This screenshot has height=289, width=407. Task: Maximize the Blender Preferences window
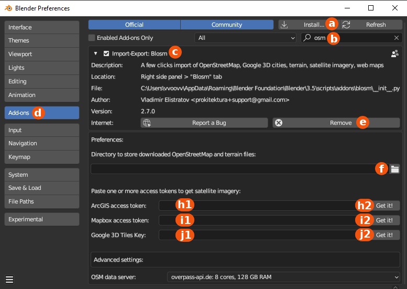(x=371, y=8)
